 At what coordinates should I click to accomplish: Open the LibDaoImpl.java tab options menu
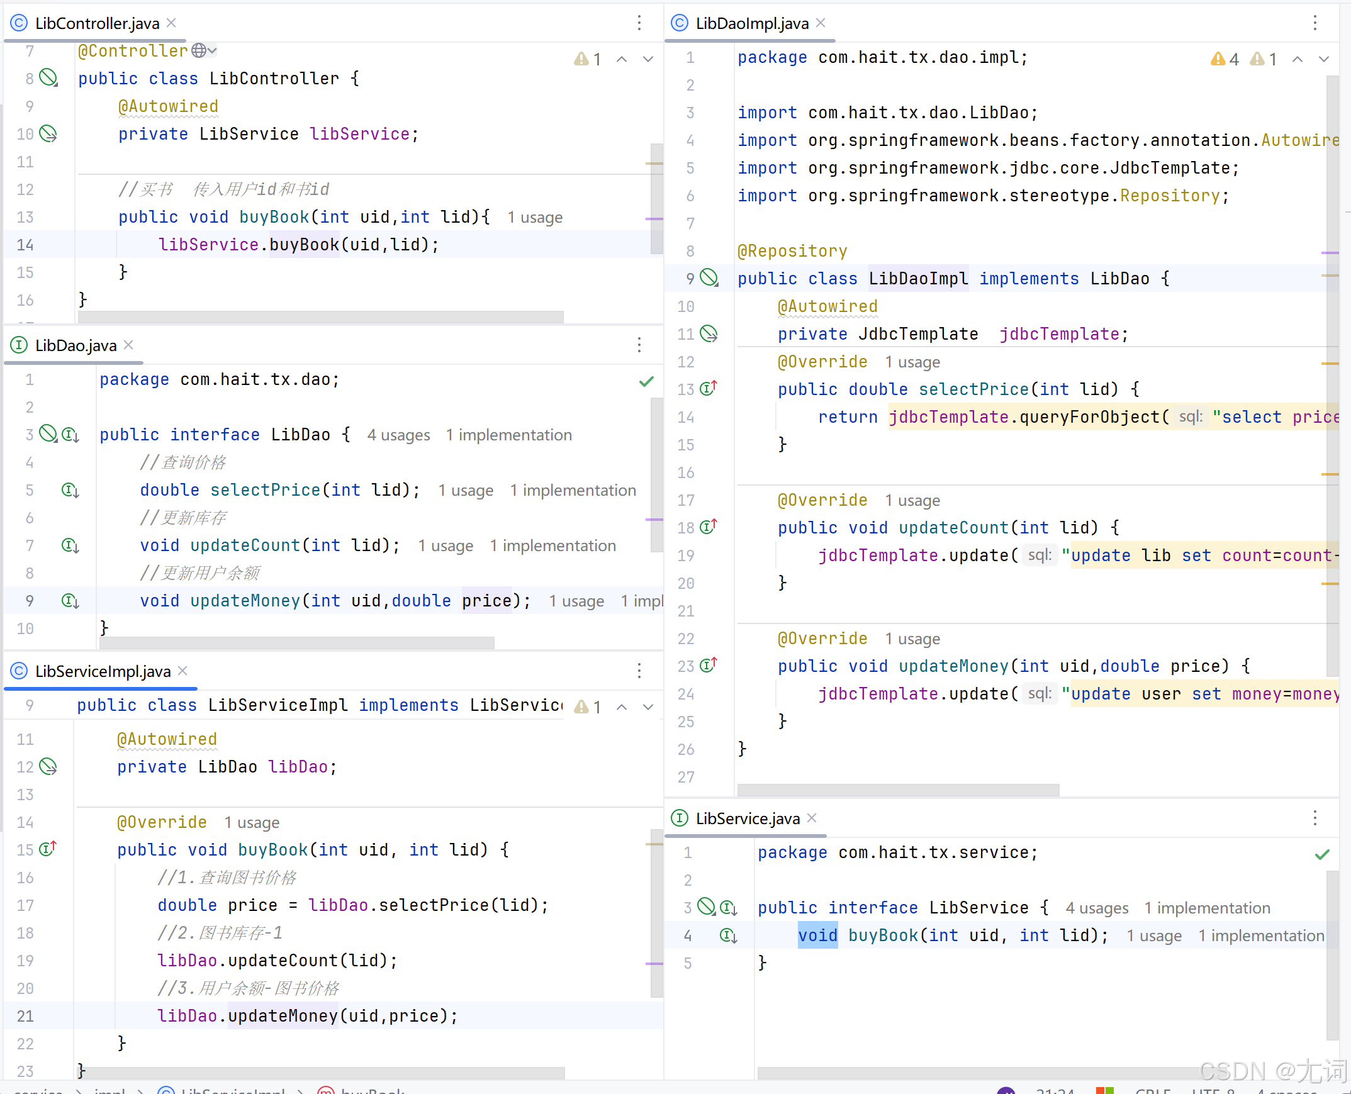coord(1315,23)
